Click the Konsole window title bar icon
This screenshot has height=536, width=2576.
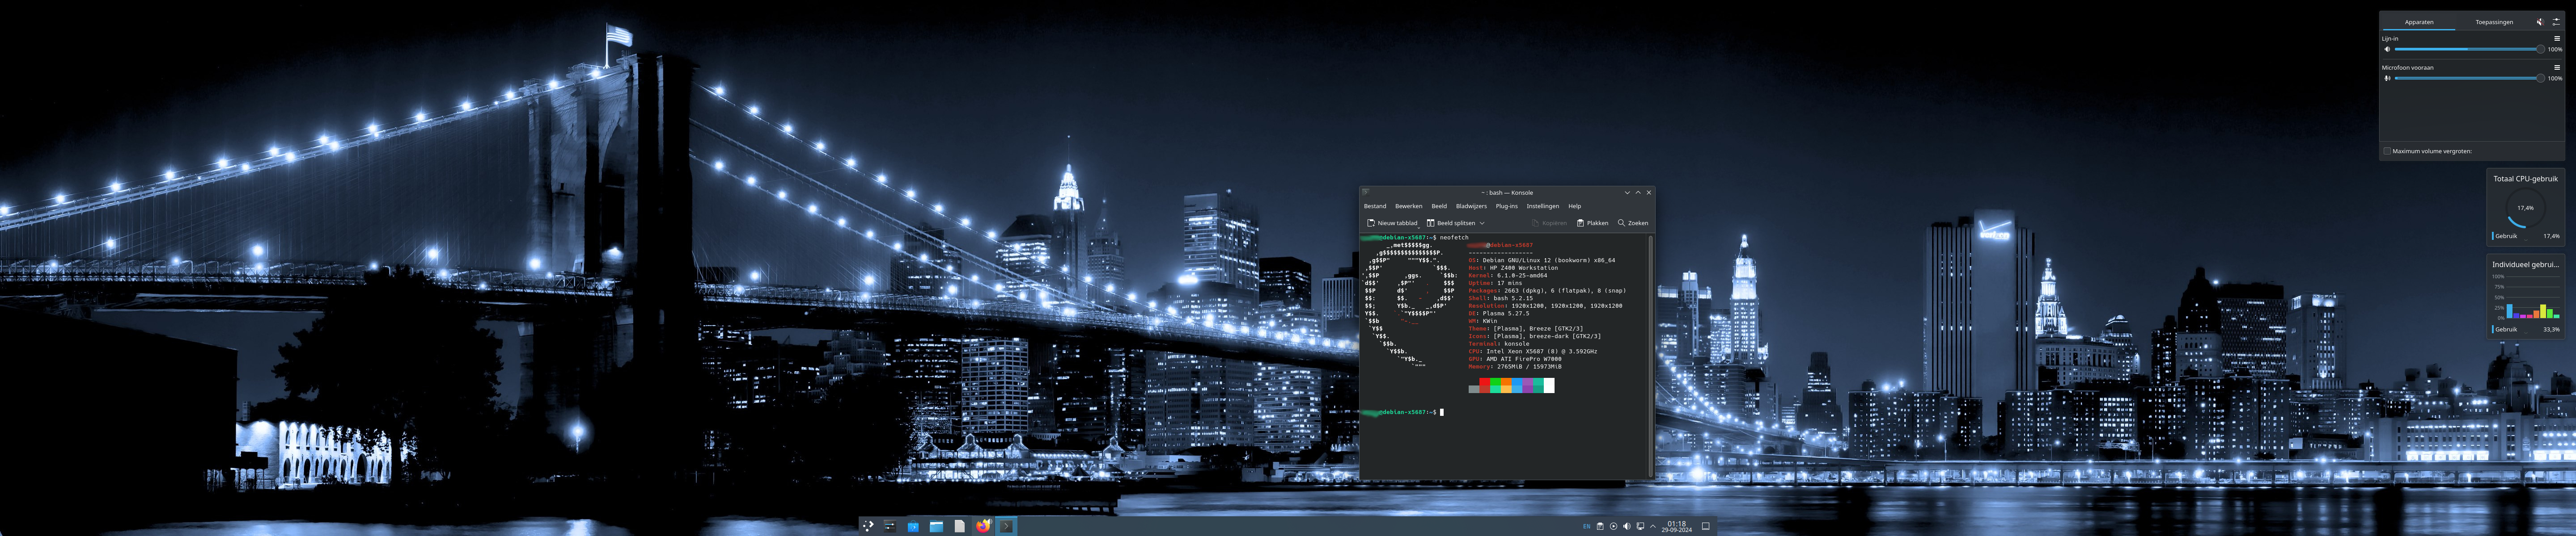(x=1365, y=193)
